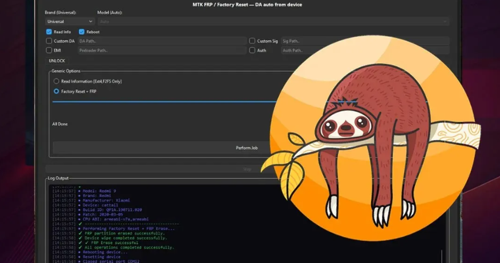
Task: Click the All Done status text
Action: coord(60,124)
